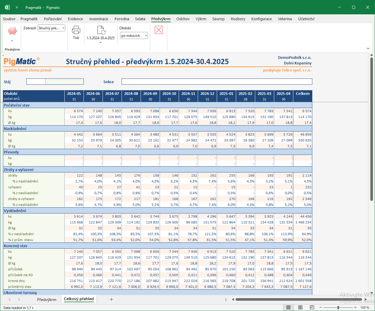Click the pink piggy bank Předvýkrm icon
Screen dimensions: 375x311
[x=12, y=31]
